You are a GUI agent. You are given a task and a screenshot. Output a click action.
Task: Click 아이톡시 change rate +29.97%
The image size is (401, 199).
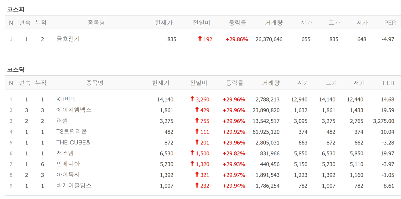(x=234, y=175)
